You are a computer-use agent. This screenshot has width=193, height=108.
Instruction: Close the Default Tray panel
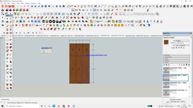tap(191, 33)
